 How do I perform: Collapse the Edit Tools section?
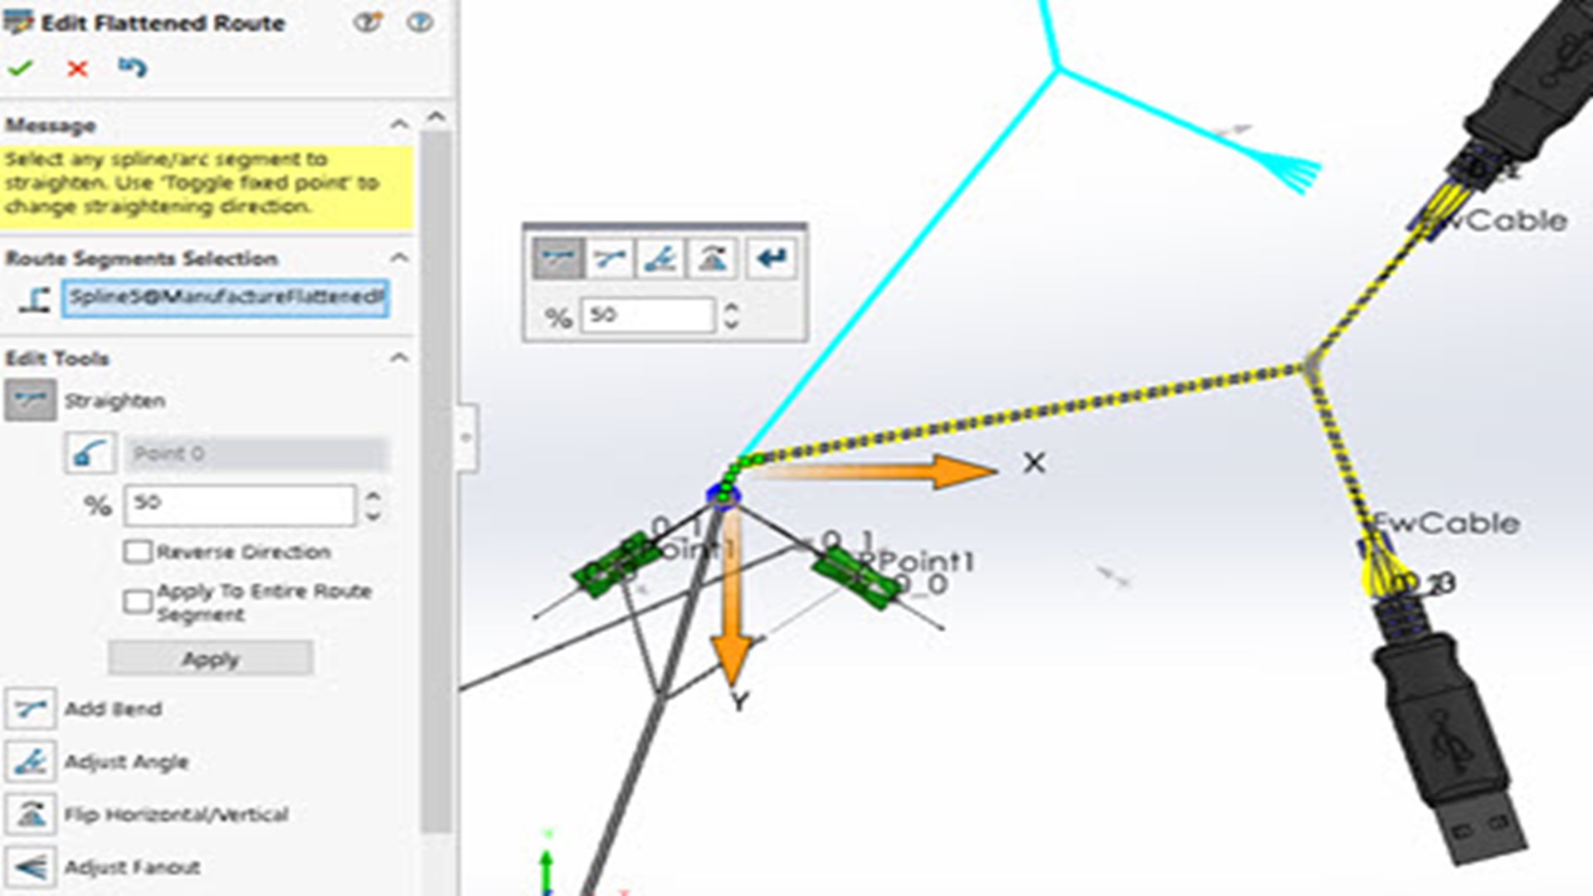coord(399,358)
